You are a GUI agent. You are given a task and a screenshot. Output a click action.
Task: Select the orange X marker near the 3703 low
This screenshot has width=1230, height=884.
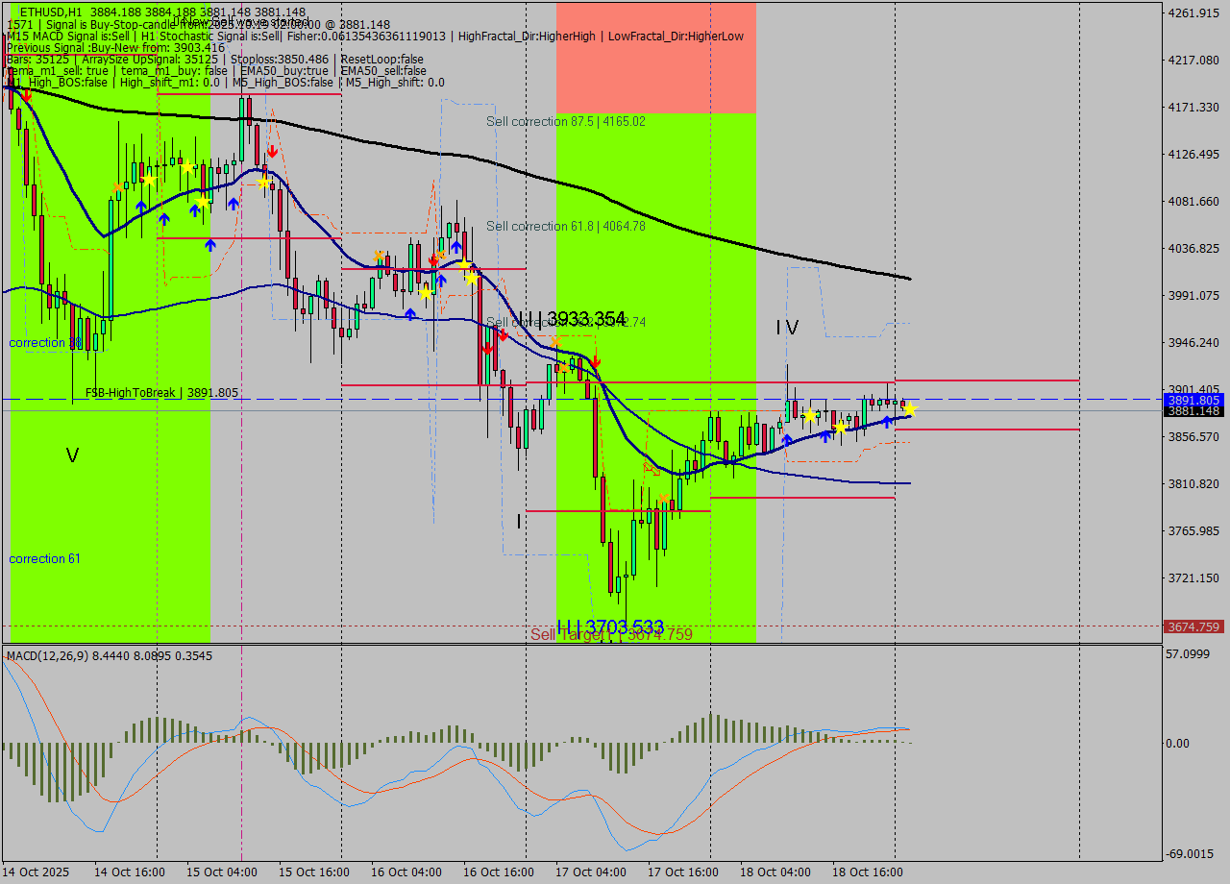coord(664,498)
